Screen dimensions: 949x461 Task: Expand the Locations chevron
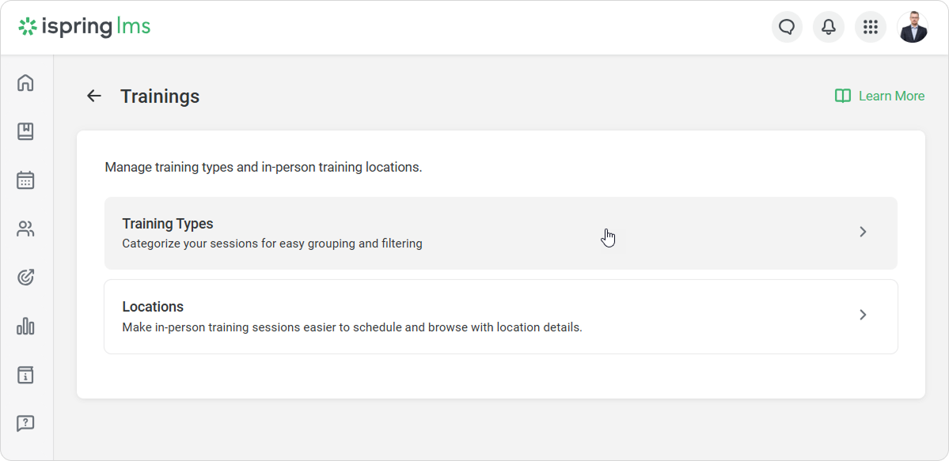click(x=863, y=315)
